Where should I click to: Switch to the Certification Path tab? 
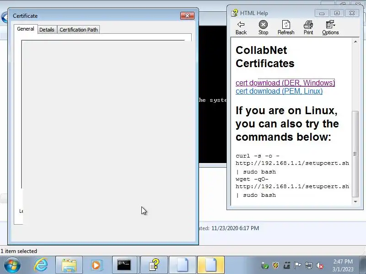[x=78, y=30]
